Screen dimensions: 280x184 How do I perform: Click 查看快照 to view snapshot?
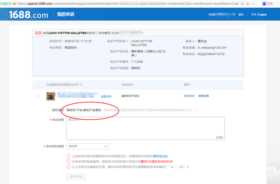pos(106,96)
